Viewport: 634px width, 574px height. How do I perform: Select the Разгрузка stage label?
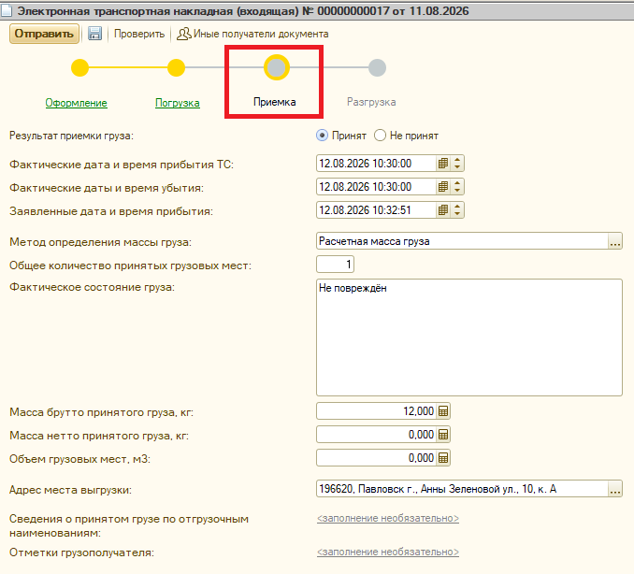371,102
